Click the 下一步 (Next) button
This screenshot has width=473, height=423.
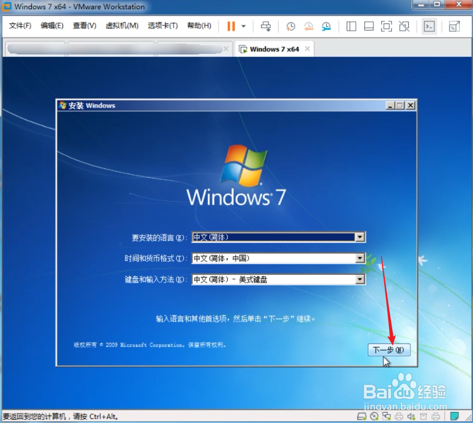click(x=389, y=350)
